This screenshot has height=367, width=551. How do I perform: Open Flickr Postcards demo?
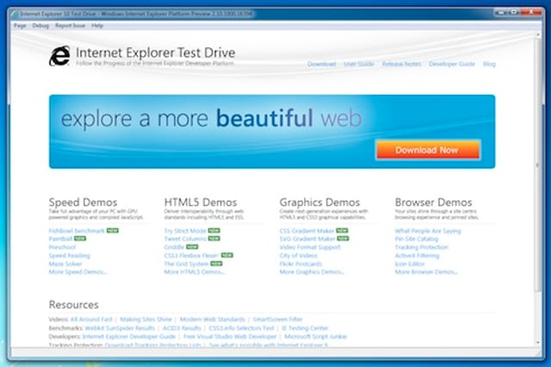(300, 264)
